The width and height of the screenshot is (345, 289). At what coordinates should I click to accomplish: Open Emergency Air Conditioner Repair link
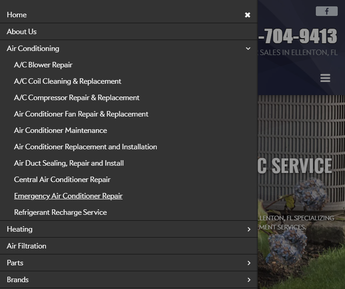coord(68,196)
